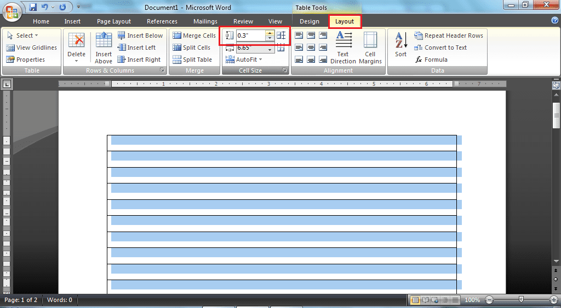Viewport: 561px width, 308px height.
Task: Open the Review tab
Action: 243,21
